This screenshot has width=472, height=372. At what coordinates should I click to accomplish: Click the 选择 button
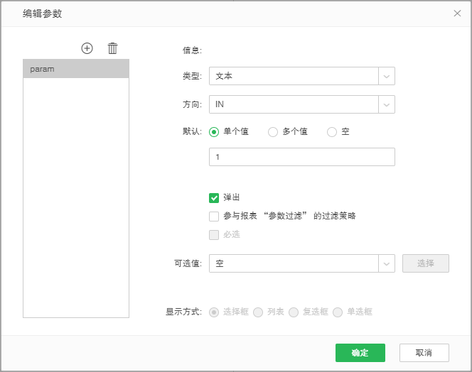(425, 263)
